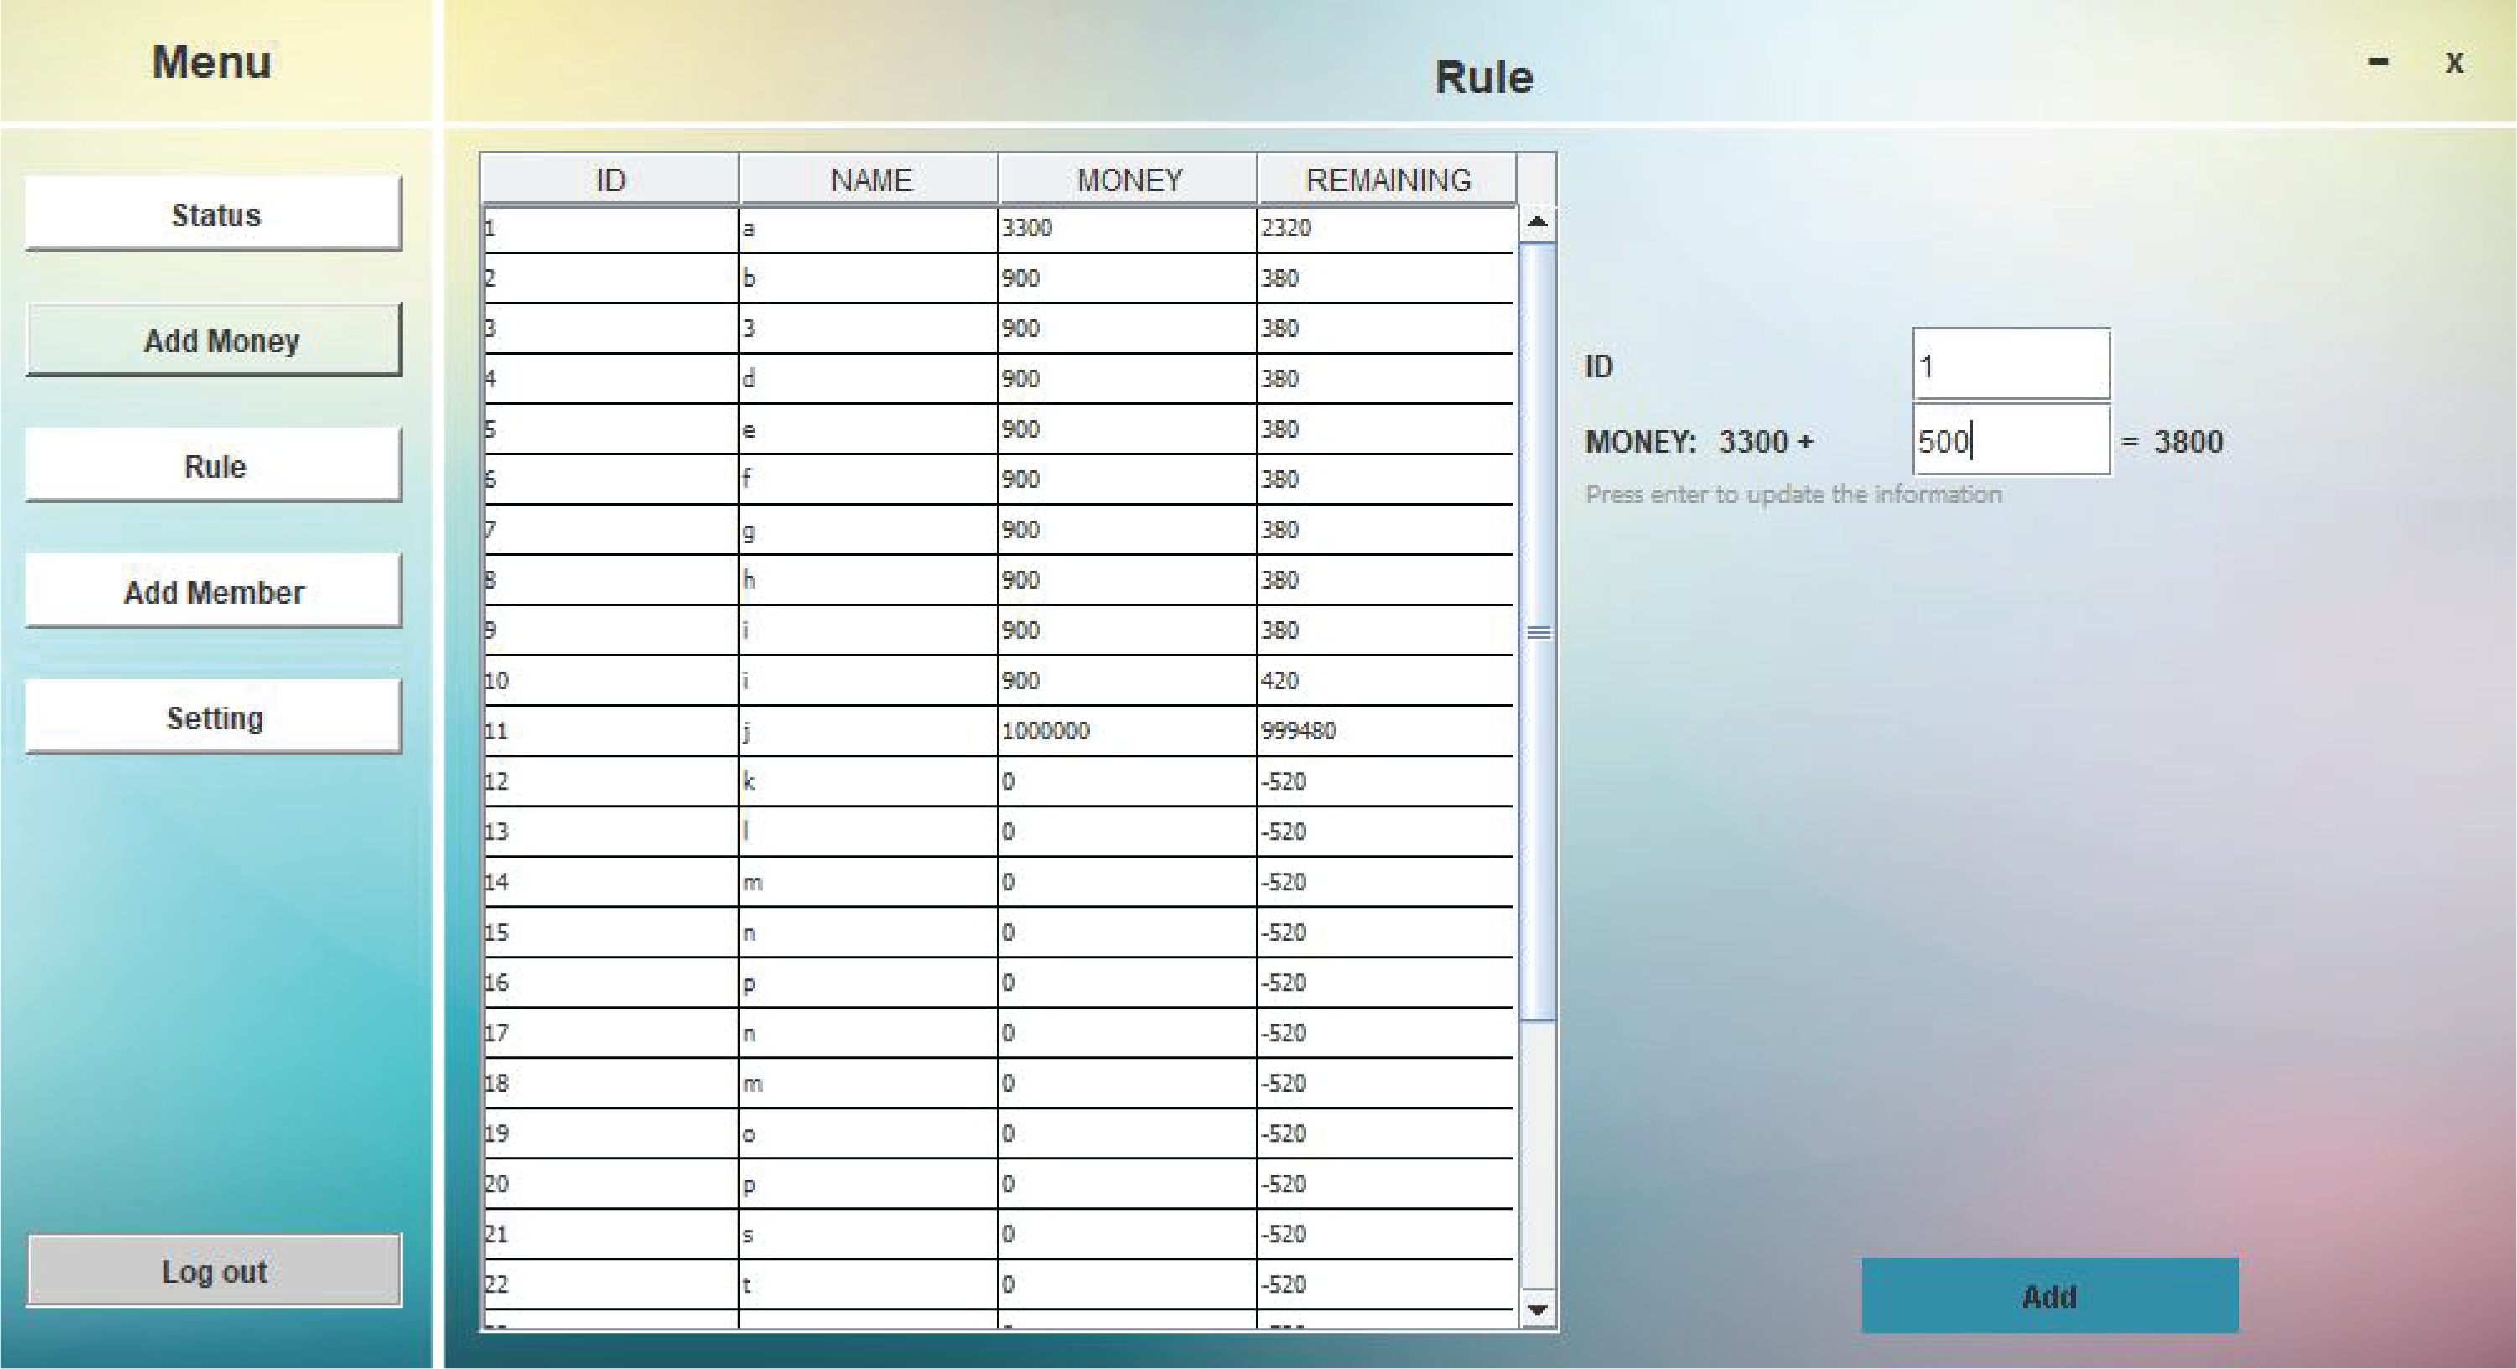Viewport: 2517px width, 1369px height.
Task: Select the Add Money menu button
Action: pos(214,340)
